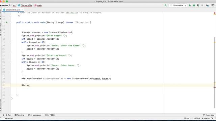Close the DistanceFile.java tab
The width and height of the screenshot is (216, 121).
pyautogui.click(x=22, y=10)
